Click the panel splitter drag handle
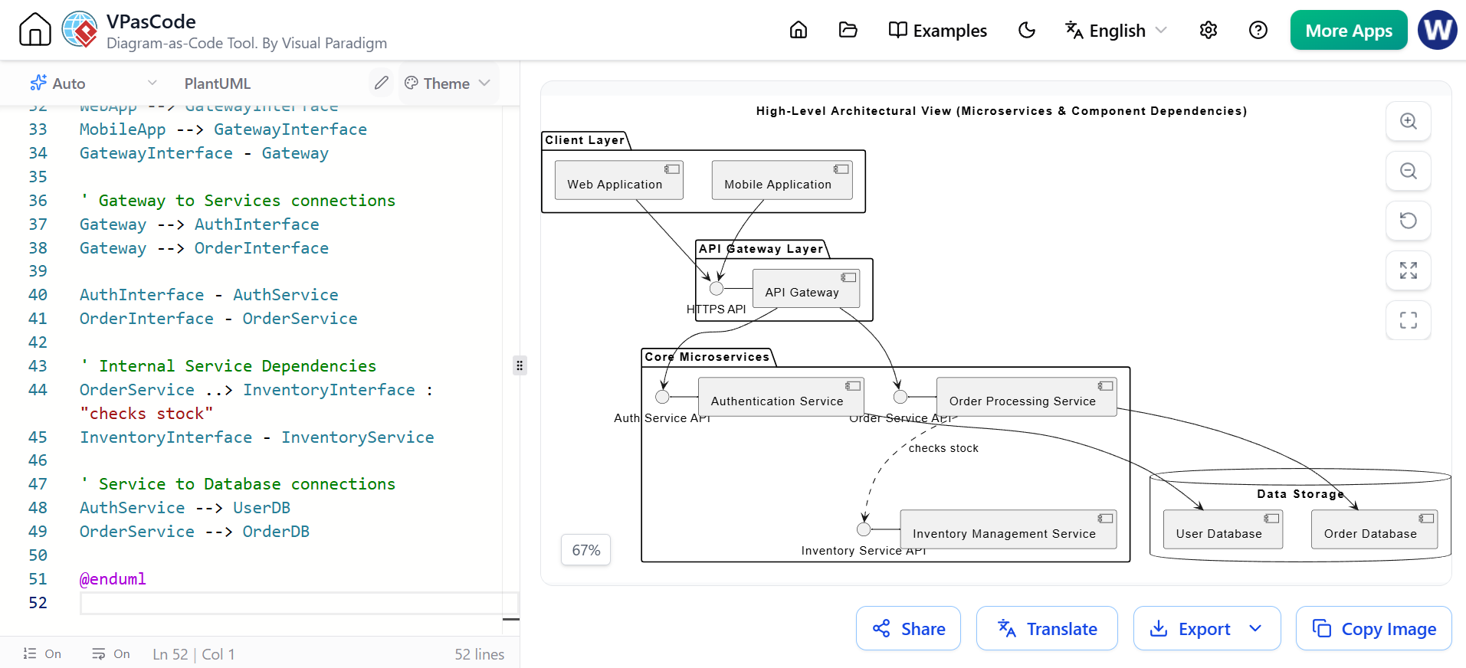The height and width of the screenshot is (668, 1466). 520,365
